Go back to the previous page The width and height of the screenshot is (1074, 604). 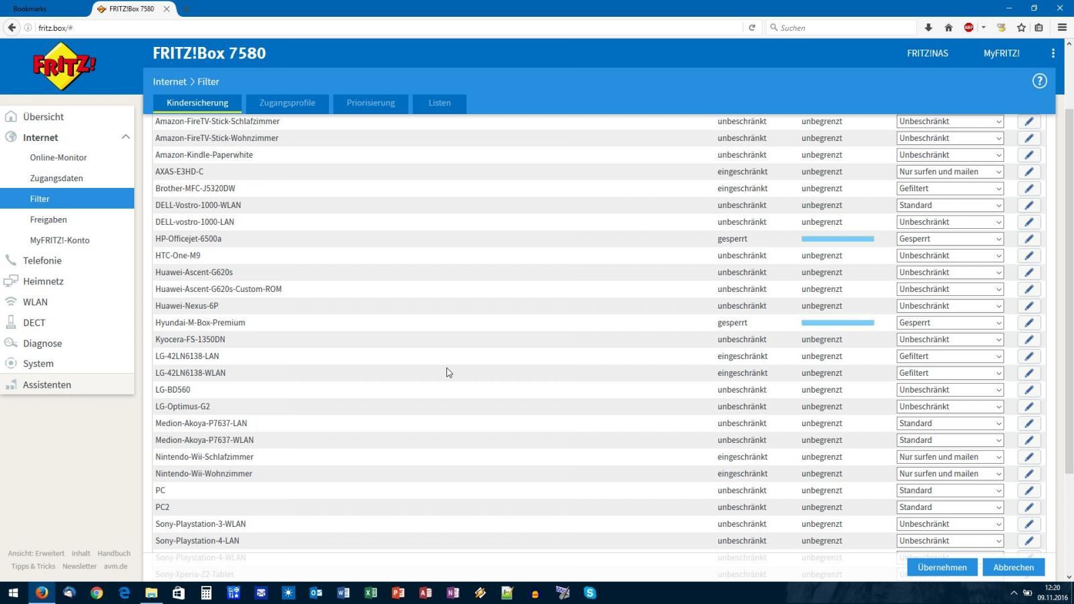point(11,28)
